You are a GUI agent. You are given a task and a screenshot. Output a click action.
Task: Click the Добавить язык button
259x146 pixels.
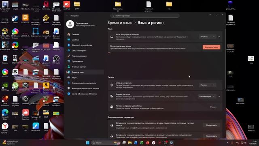211,47
